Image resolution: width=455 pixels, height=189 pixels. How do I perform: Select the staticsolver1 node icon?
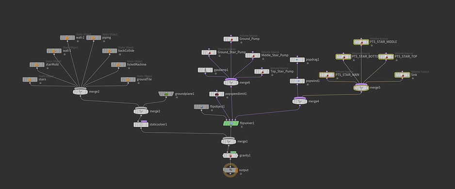point(141,124)
